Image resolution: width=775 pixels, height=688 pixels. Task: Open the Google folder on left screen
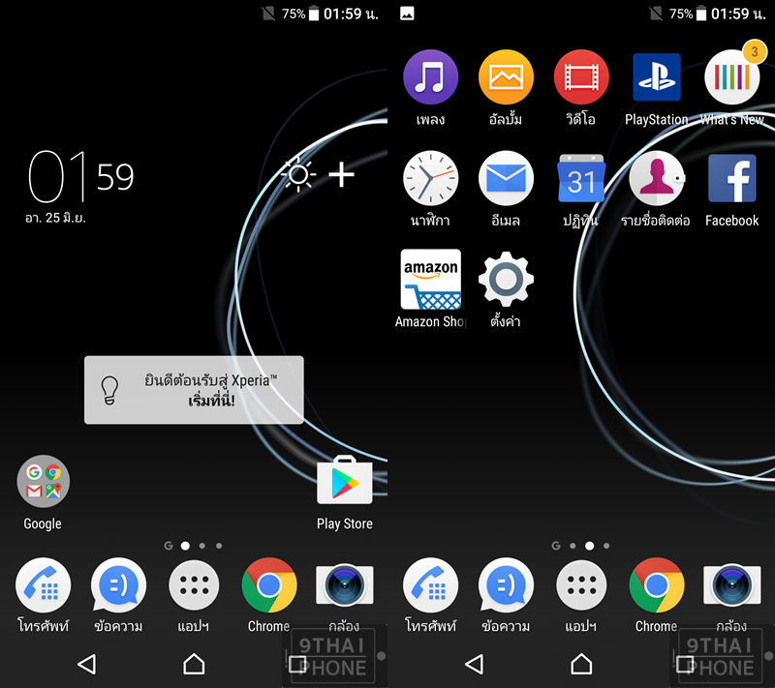coord(43,482)
